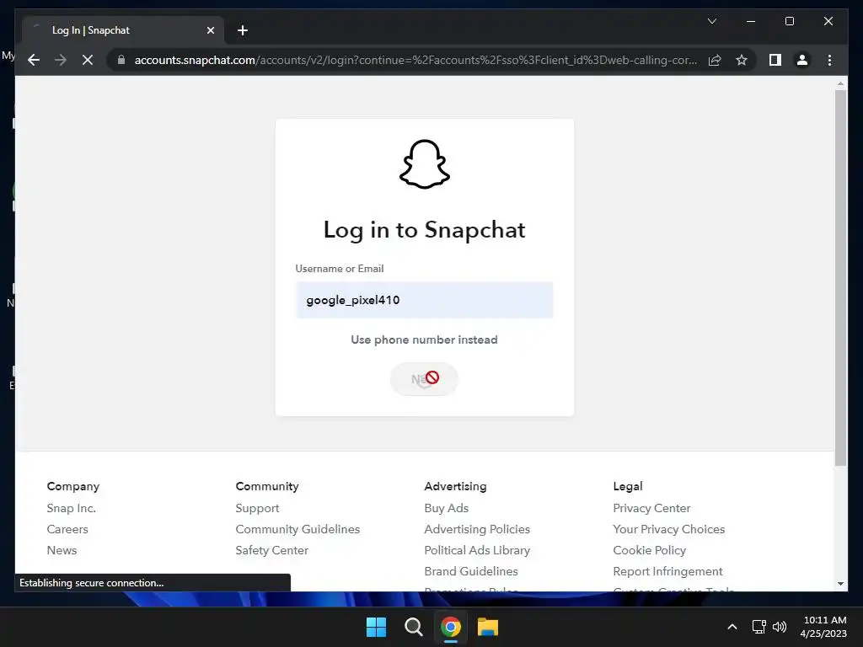This screenshot has height=647, width=863.
Task: Open Buy Ads link
Action: click(447, 508)
